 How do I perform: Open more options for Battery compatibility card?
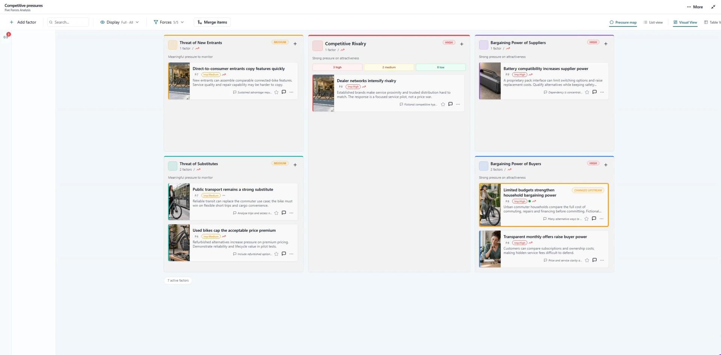pos(602,92)
